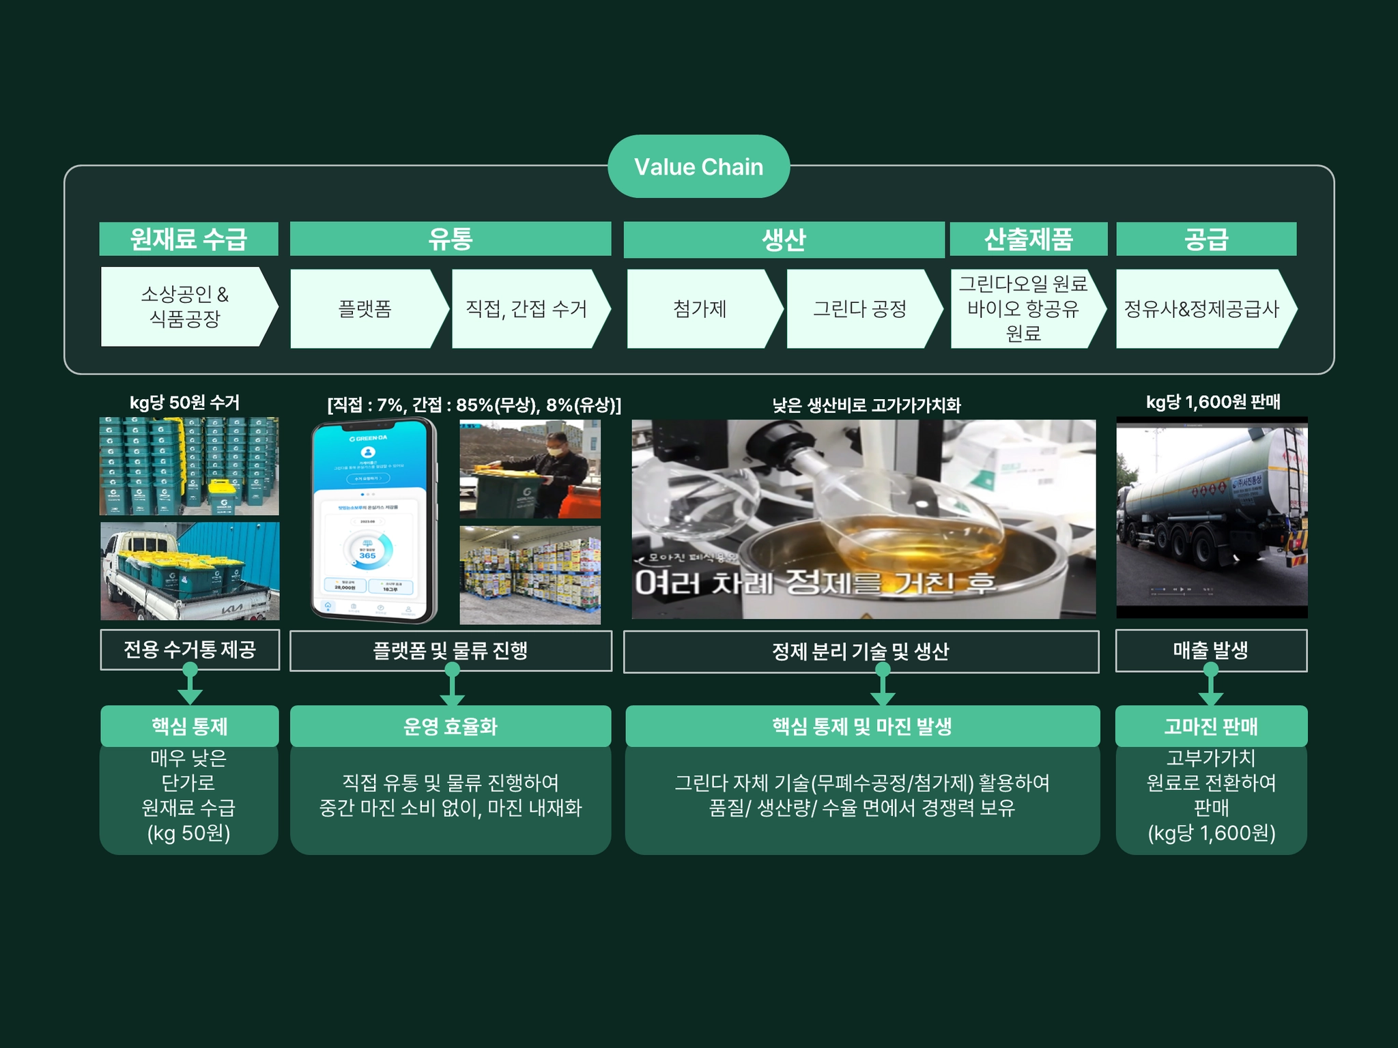The height and width of the screenshot is (1048, 1398).
Task: Click the Value Chain title pill
Action: (x=698, y=166)
